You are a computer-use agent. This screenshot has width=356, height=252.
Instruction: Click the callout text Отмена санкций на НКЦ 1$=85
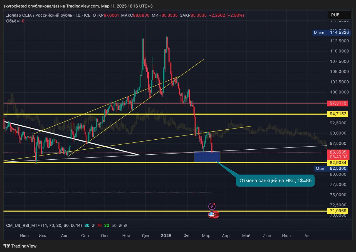coord(275,181)
